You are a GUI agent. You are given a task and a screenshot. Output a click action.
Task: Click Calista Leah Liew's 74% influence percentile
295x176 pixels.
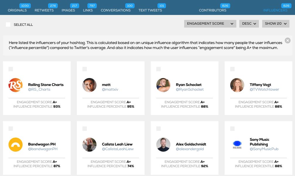tap(130, 166)
